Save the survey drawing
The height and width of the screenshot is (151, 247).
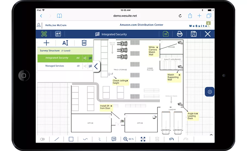(193, 34)
